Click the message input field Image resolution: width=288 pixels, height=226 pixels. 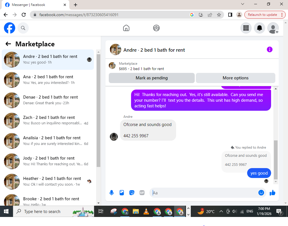(x=204, y=193)
